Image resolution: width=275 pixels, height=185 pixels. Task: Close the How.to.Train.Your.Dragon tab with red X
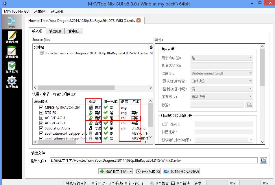pos(139,20)
